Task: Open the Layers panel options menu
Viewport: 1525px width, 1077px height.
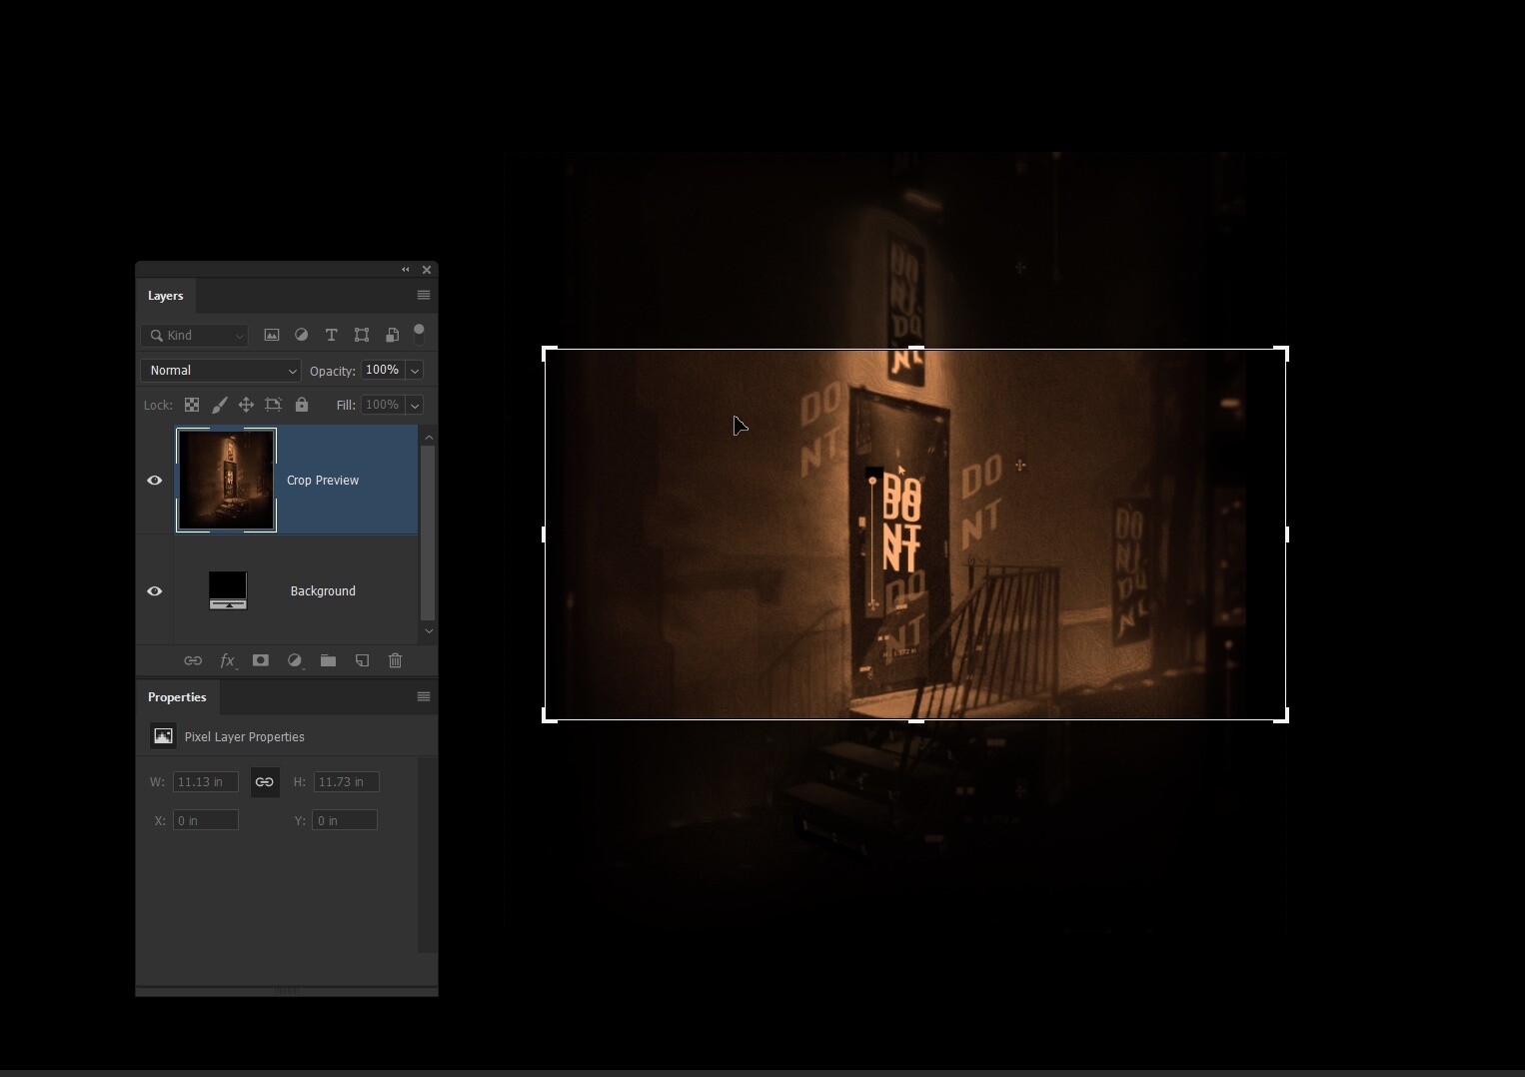Action: [424, 296]
